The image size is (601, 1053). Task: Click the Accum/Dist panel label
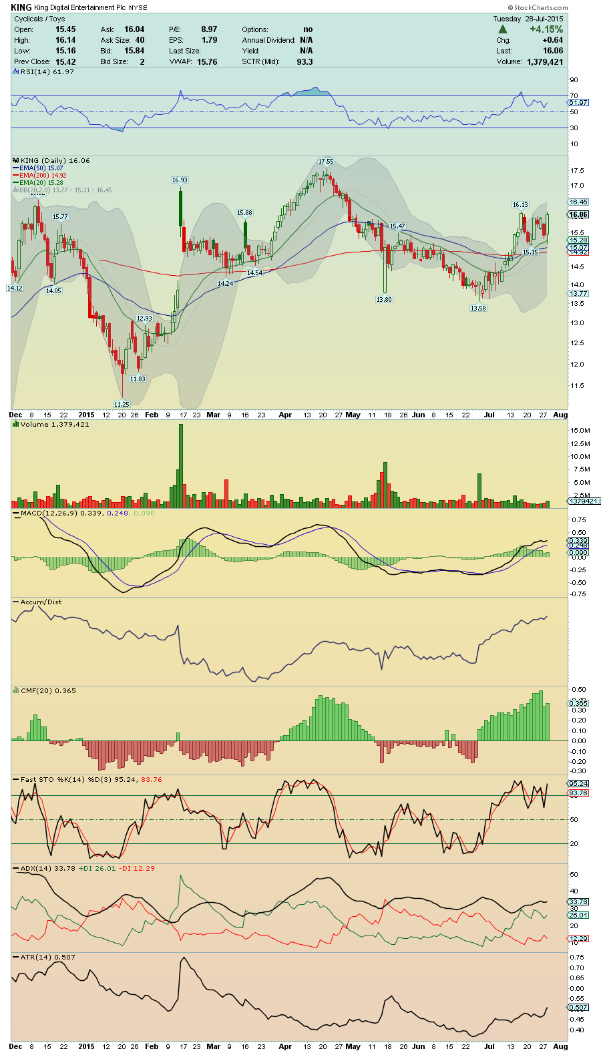41,602
